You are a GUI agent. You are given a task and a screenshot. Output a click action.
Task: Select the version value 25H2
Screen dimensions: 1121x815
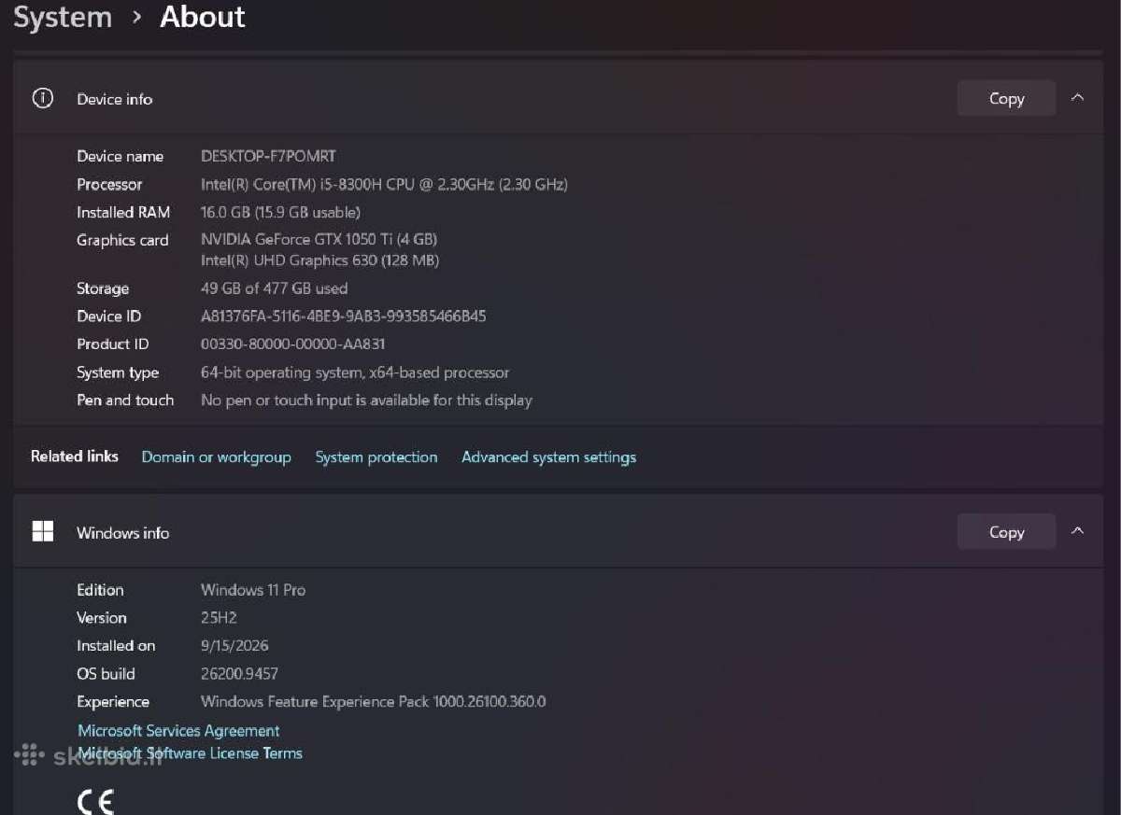click(x=220, y=618)
